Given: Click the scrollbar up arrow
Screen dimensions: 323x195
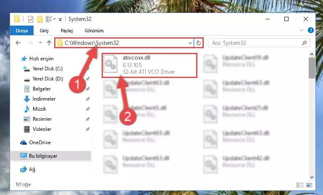Looking at the screenshot, I should pyautogui.click(x=312, y=54).
